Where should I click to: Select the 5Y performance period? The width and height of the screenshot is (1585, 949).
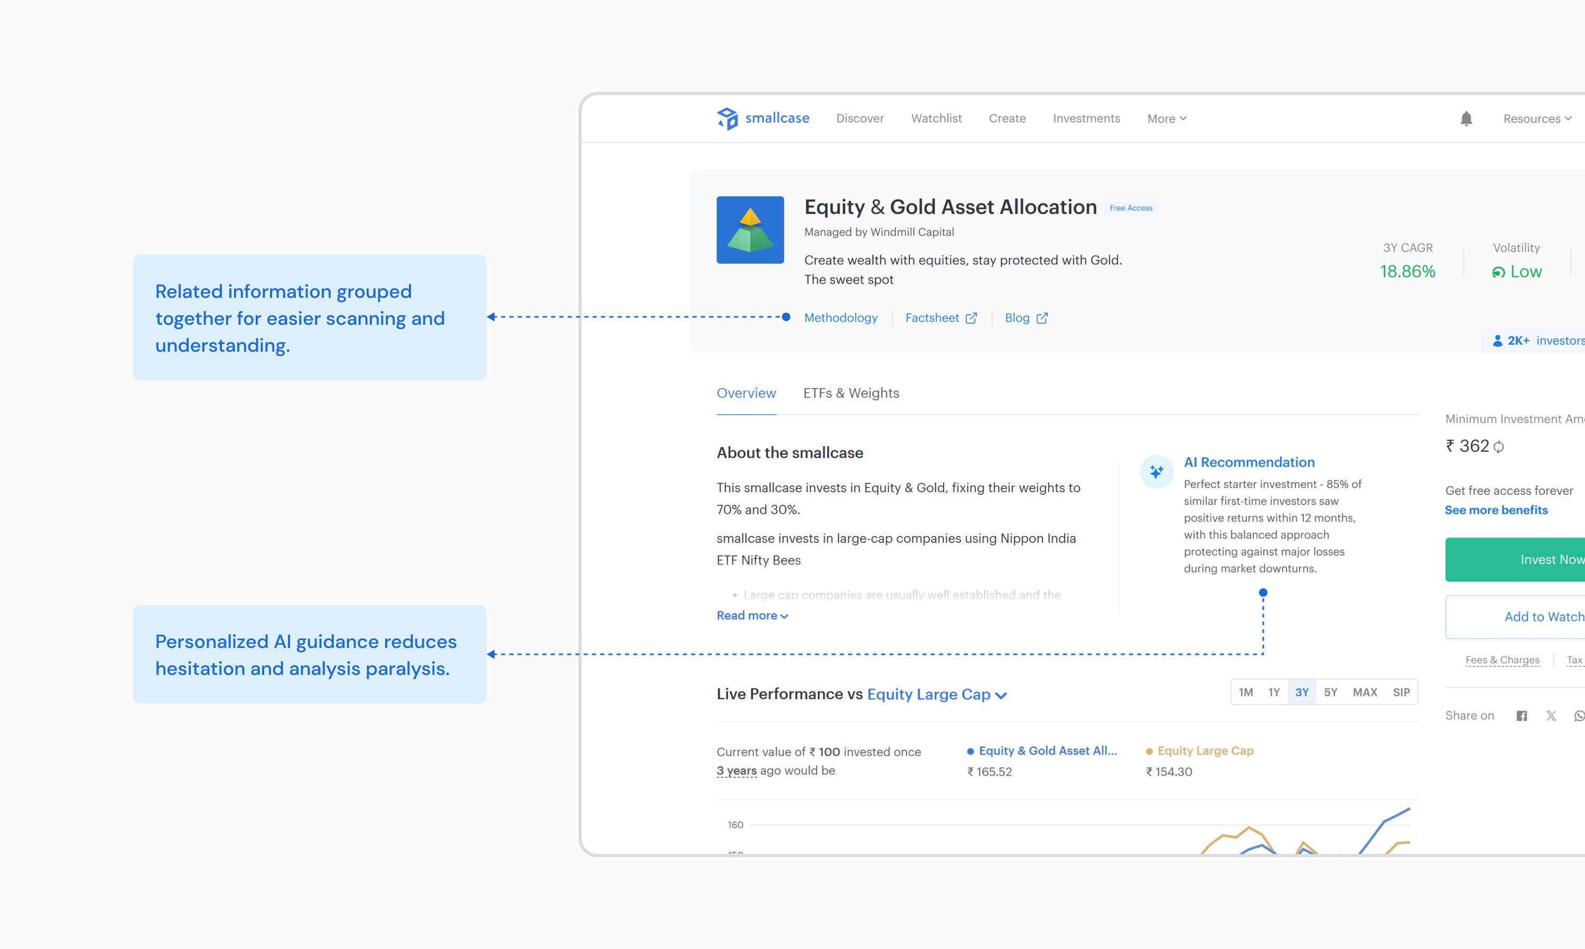[x=1330, y=692]
